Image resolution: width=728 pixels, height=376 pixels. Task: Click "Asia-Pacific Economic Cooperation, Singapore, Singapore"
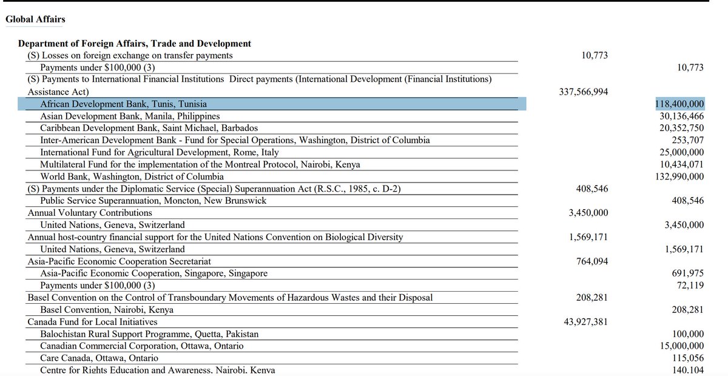153,274
